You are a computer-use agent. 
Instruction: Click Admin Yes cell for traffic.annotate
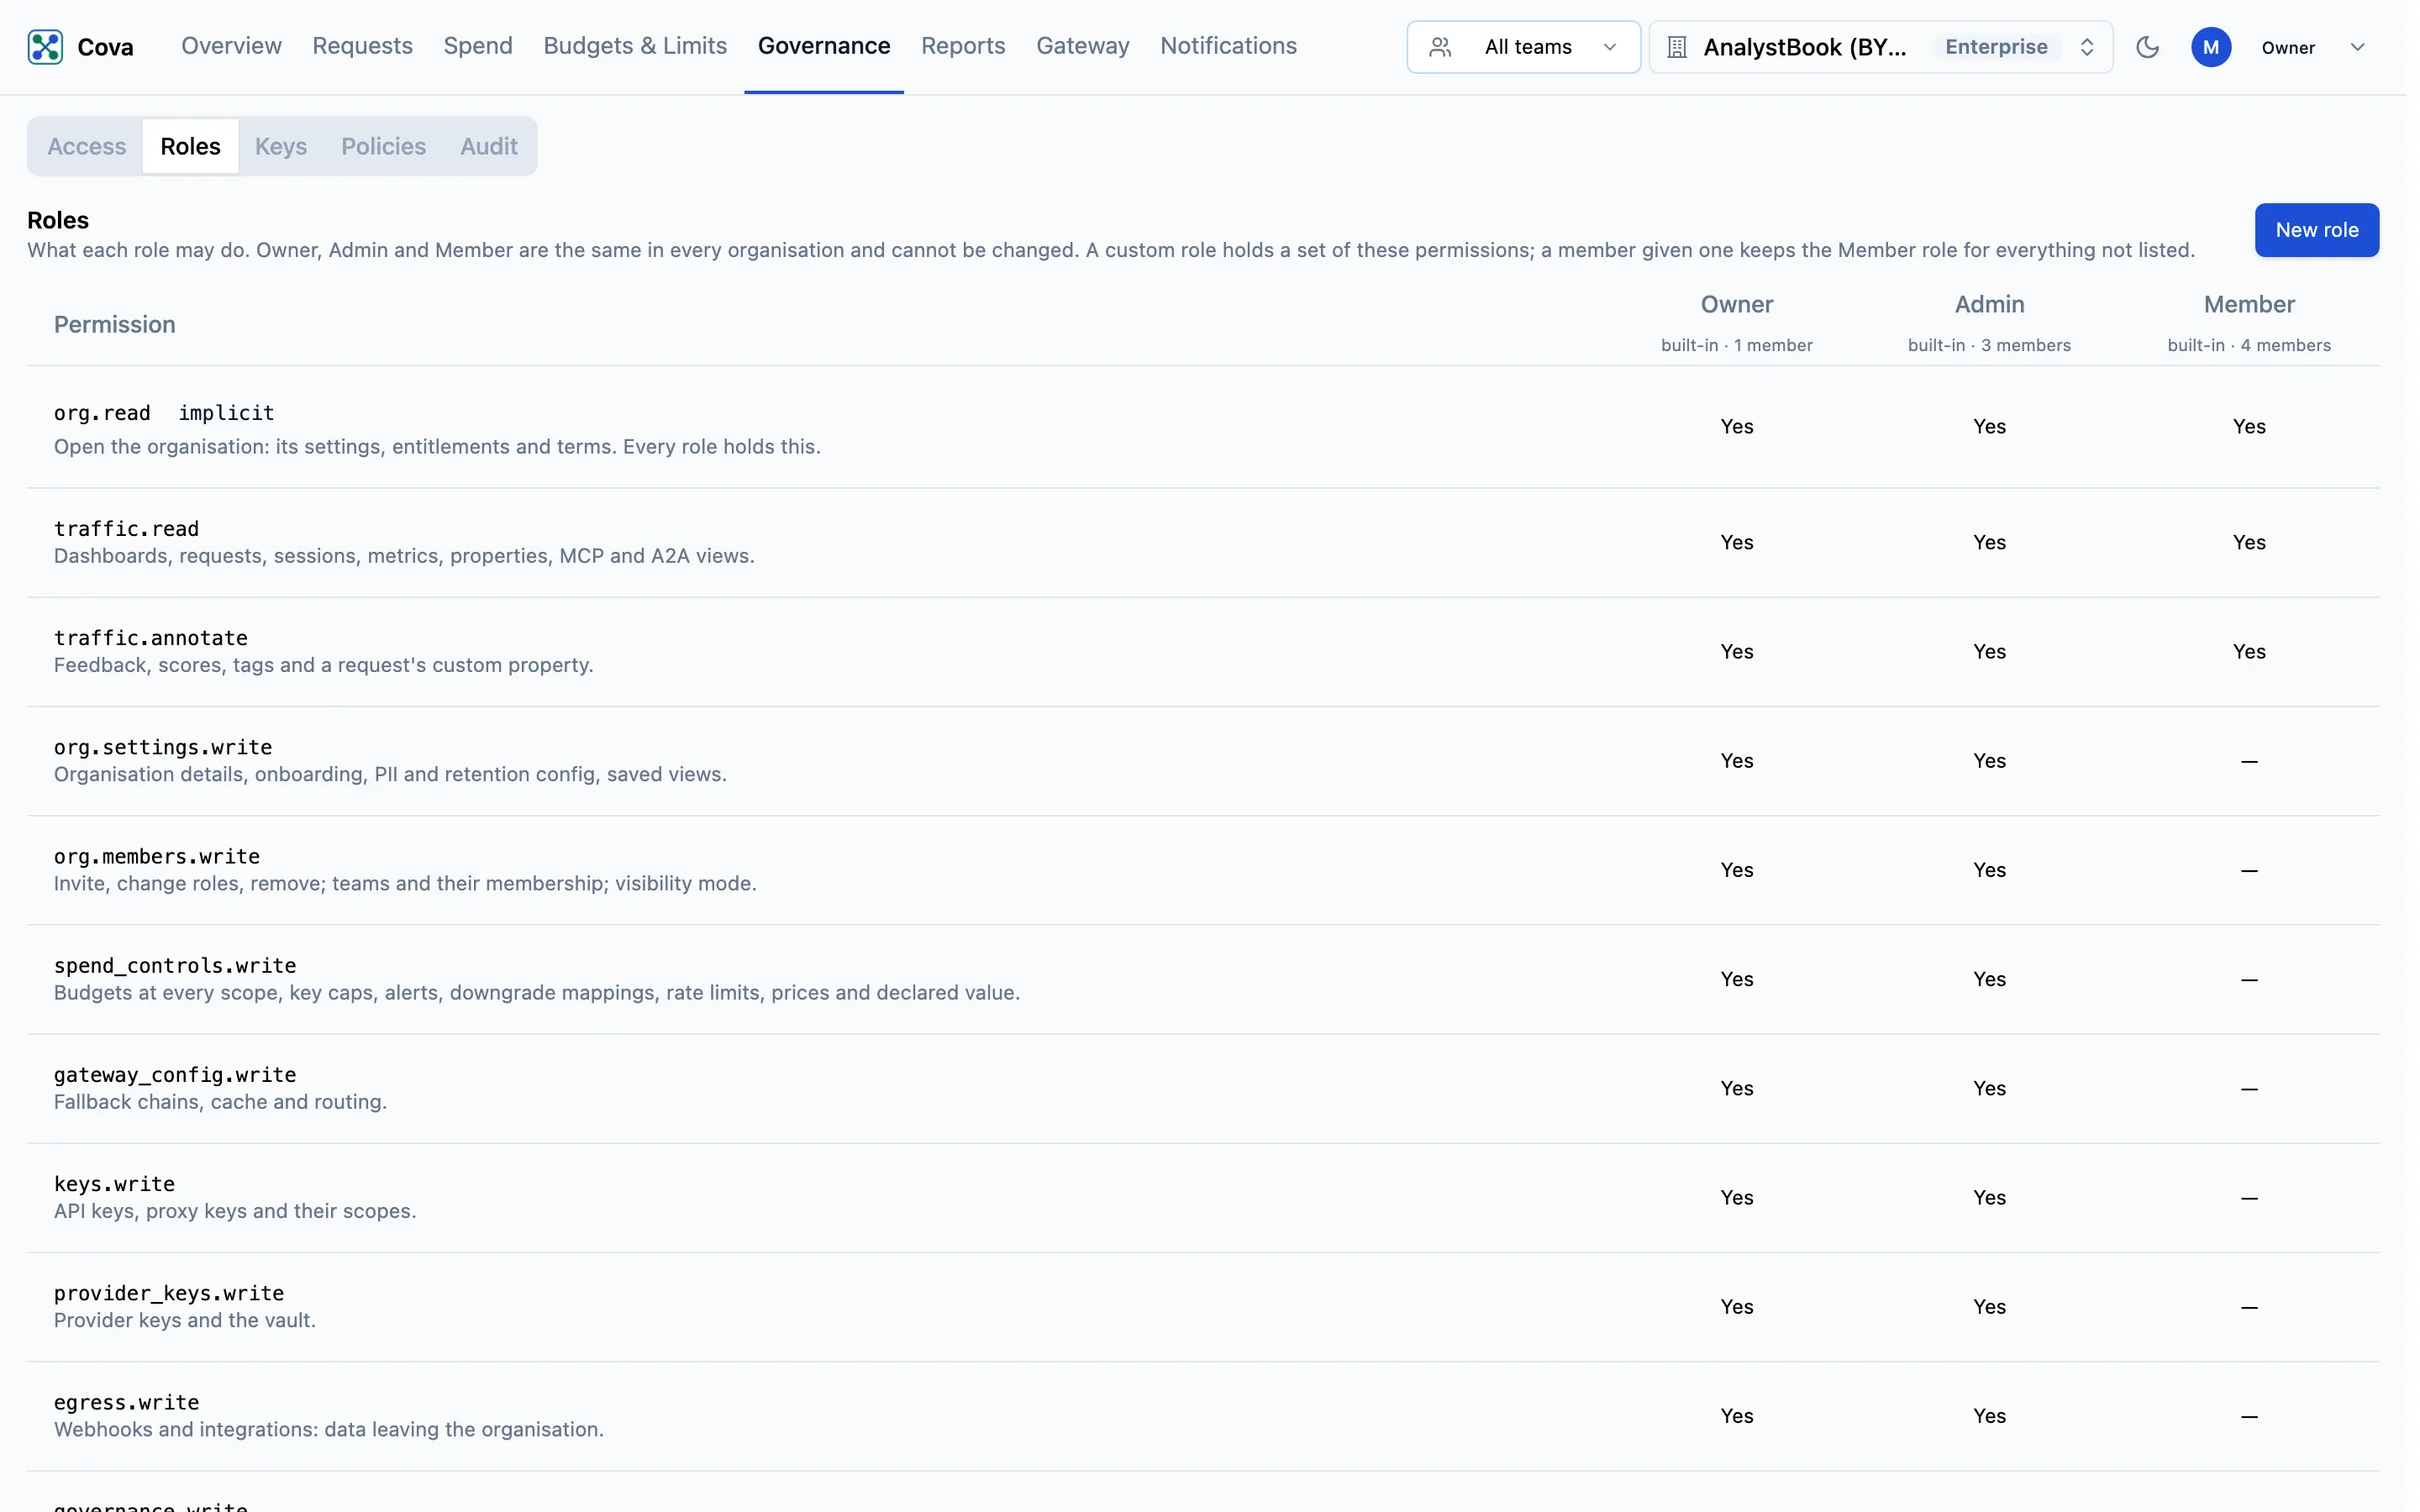point(1989,651)
